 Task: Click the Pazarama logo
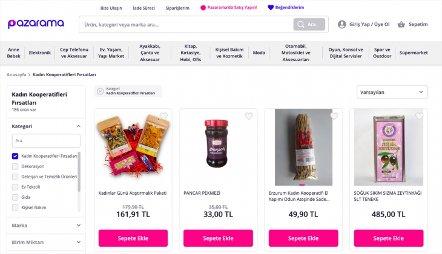coord(36,24)
